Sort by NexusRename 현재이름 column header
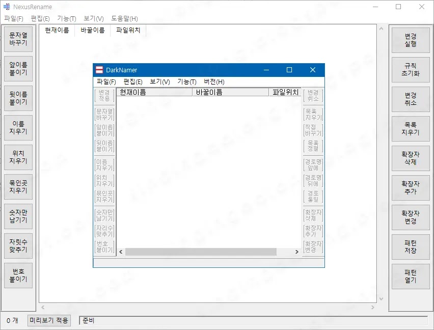Image resolution: width=434 pixels, height=330 pixels. [57, 31]
